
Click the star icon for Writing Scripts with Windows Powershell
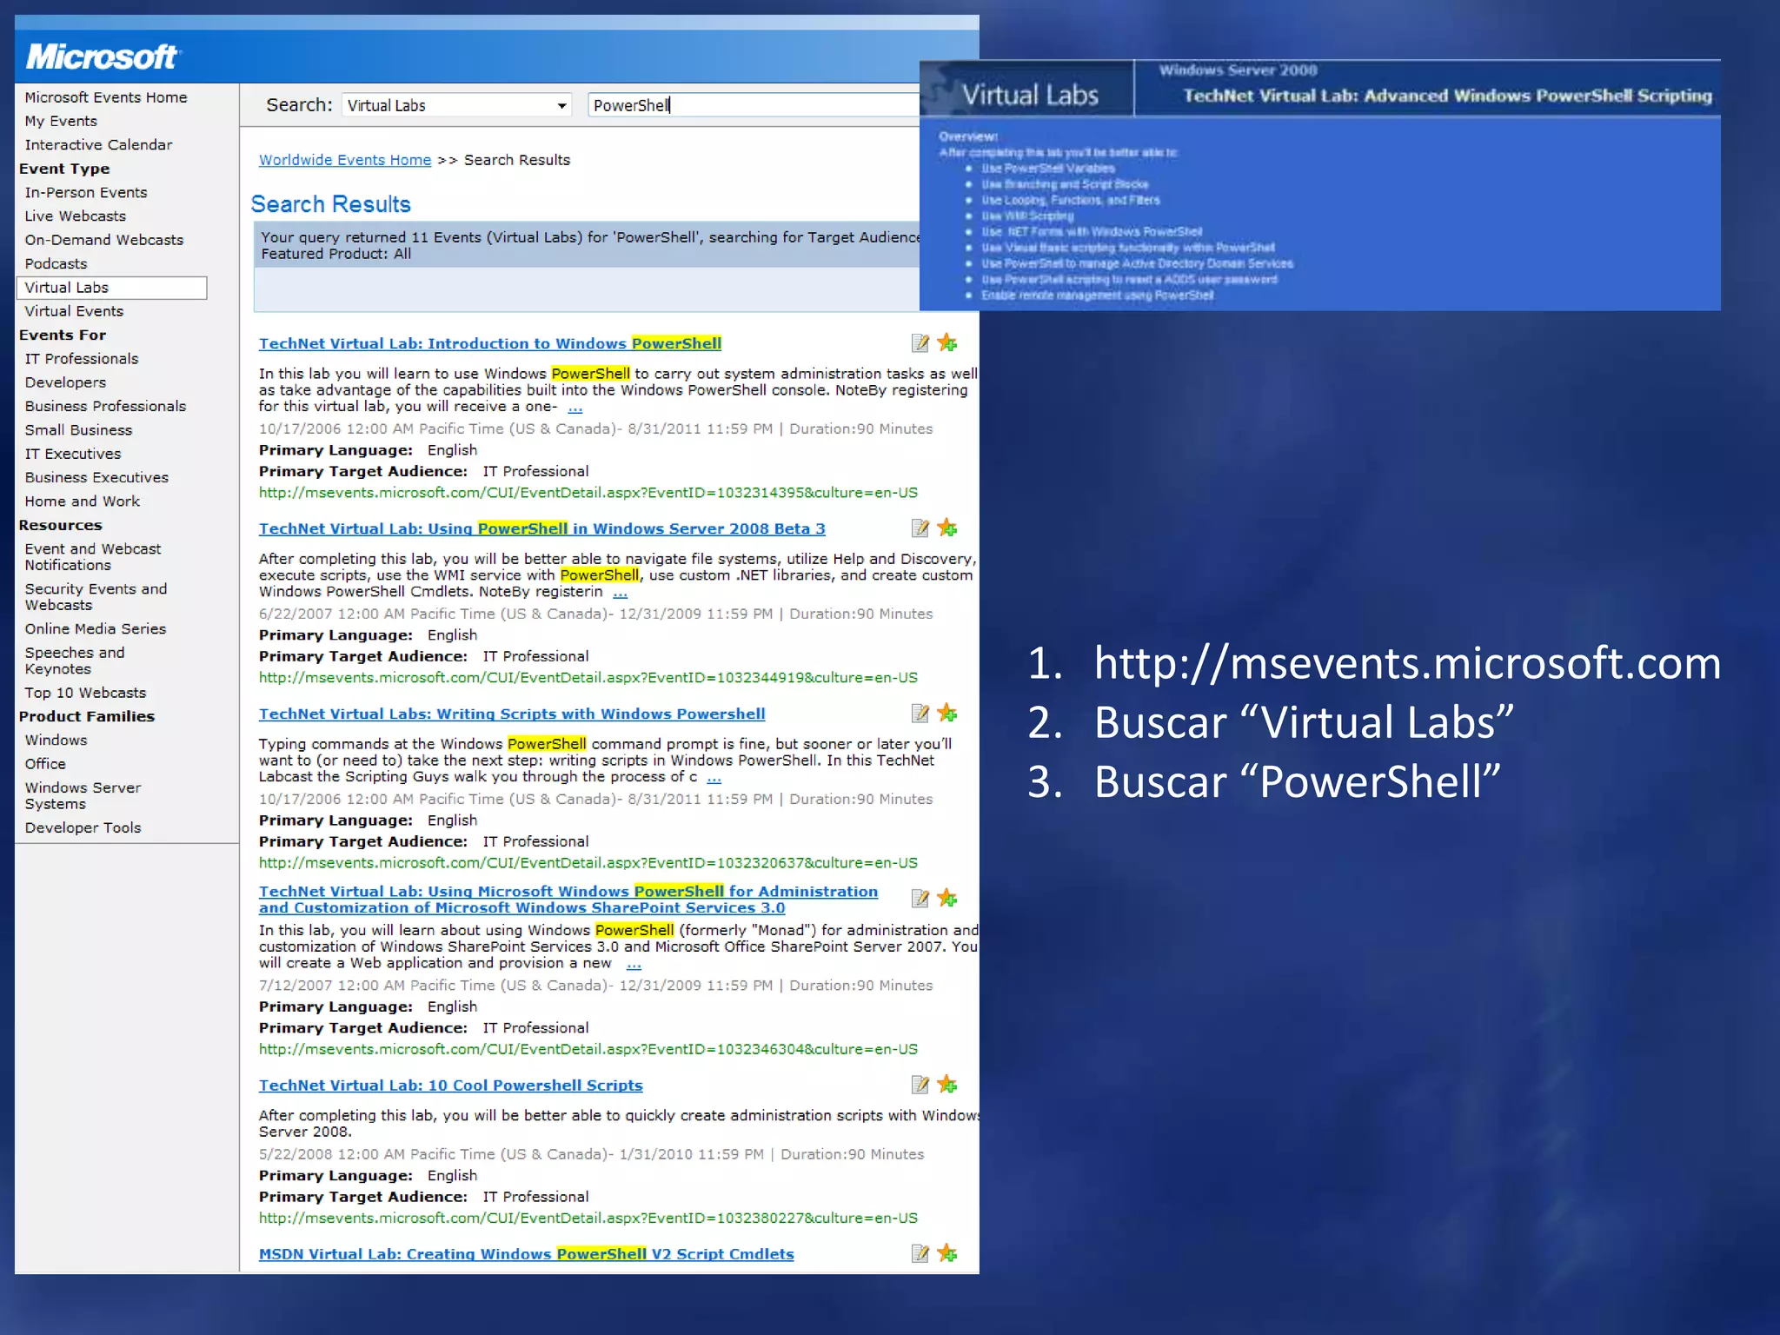pyautogui.click(x=947, y=714)
